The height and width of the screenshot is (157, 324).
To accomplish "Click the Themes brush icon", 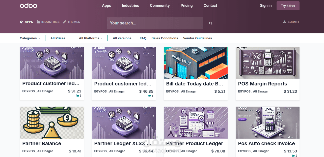I will (65, 22).
